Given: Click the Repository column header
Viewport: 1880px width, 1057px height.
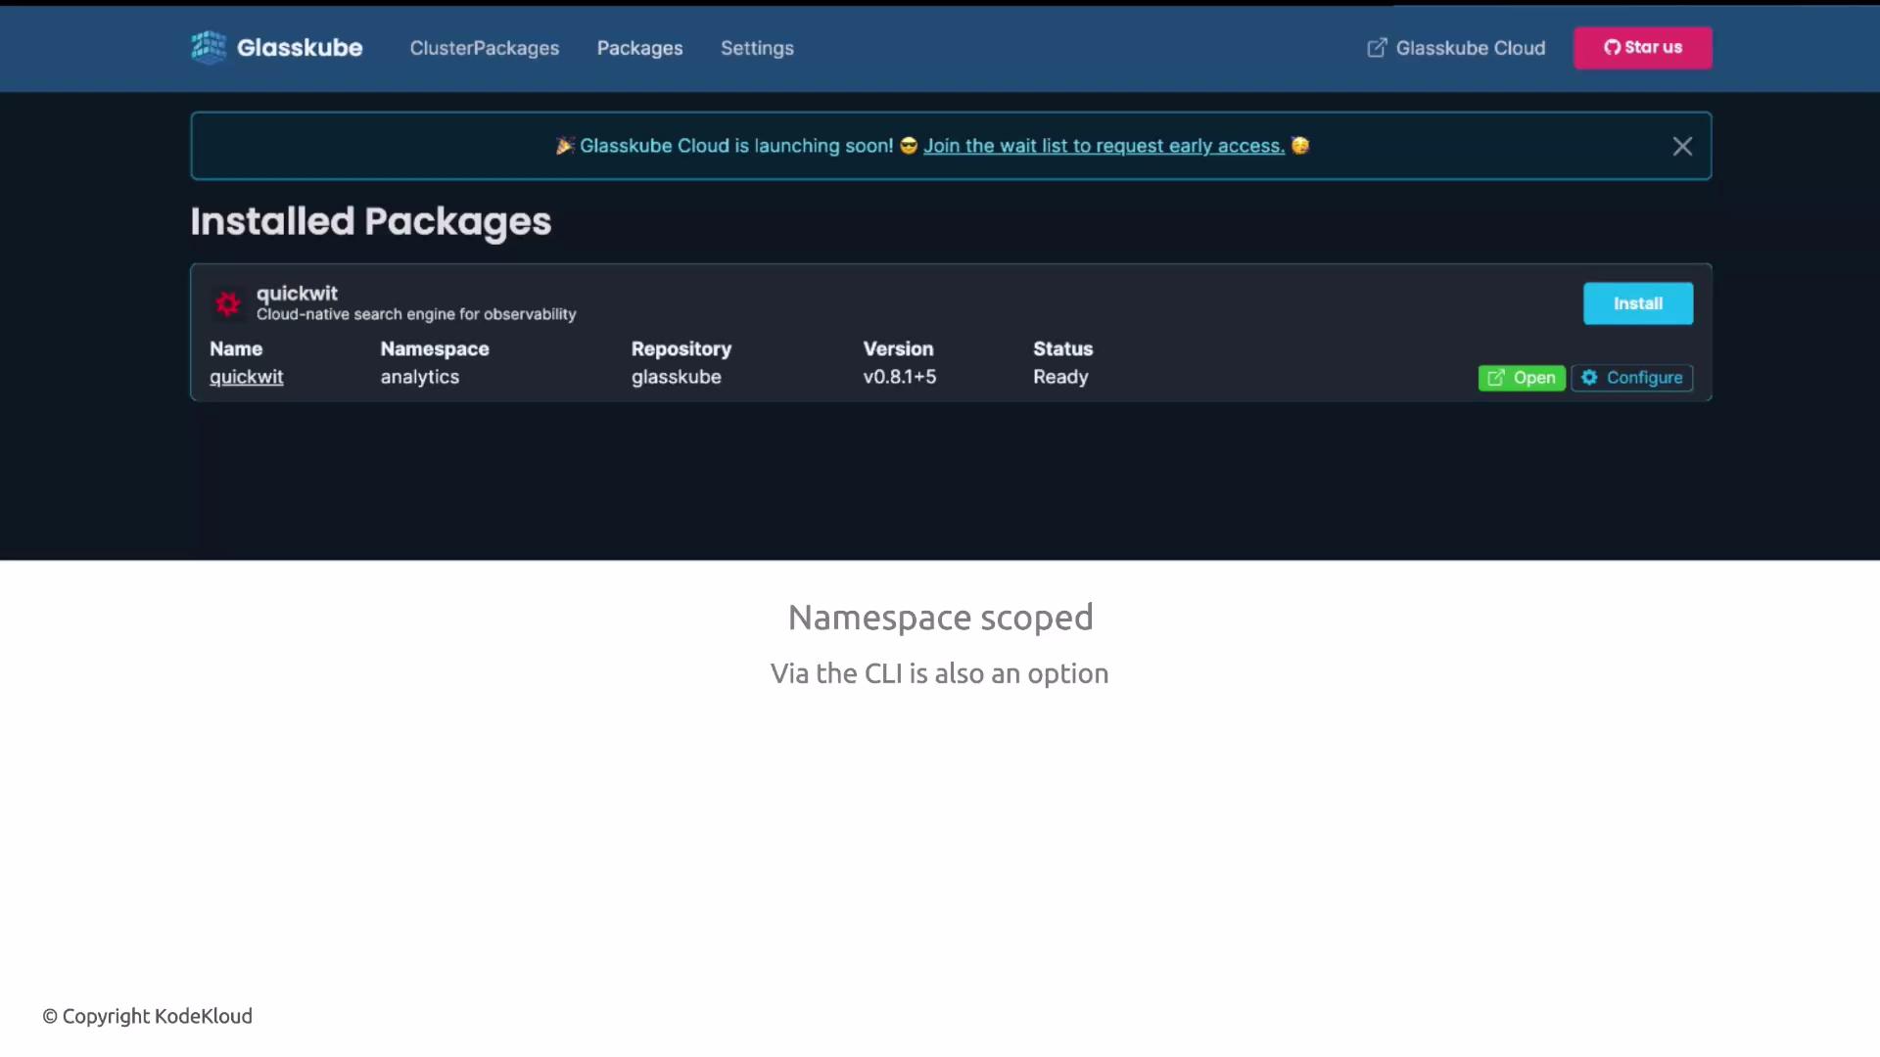Looking at the screenshot, I should 681,348.
